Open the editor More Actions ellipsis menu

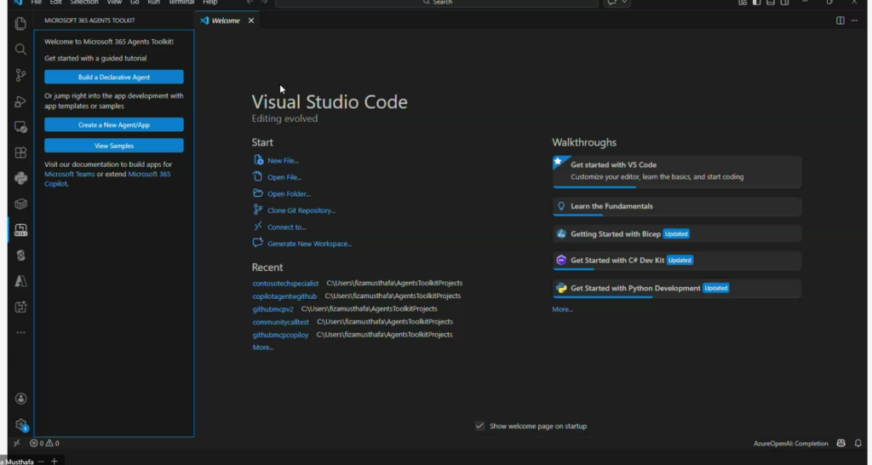pos(854,20)
